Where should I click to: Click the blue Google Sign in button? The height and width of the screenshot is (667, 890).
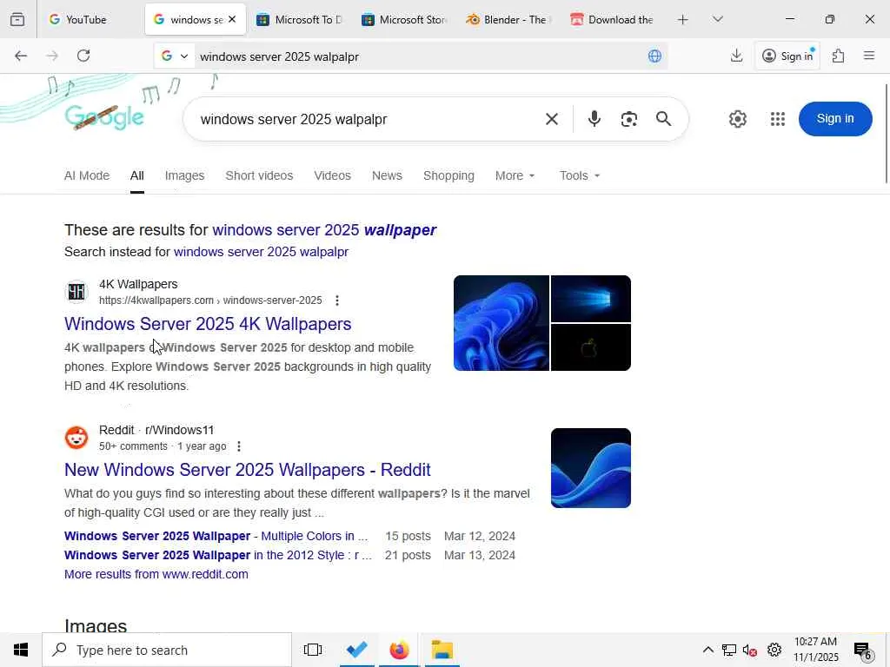click(x=835, y=118)
